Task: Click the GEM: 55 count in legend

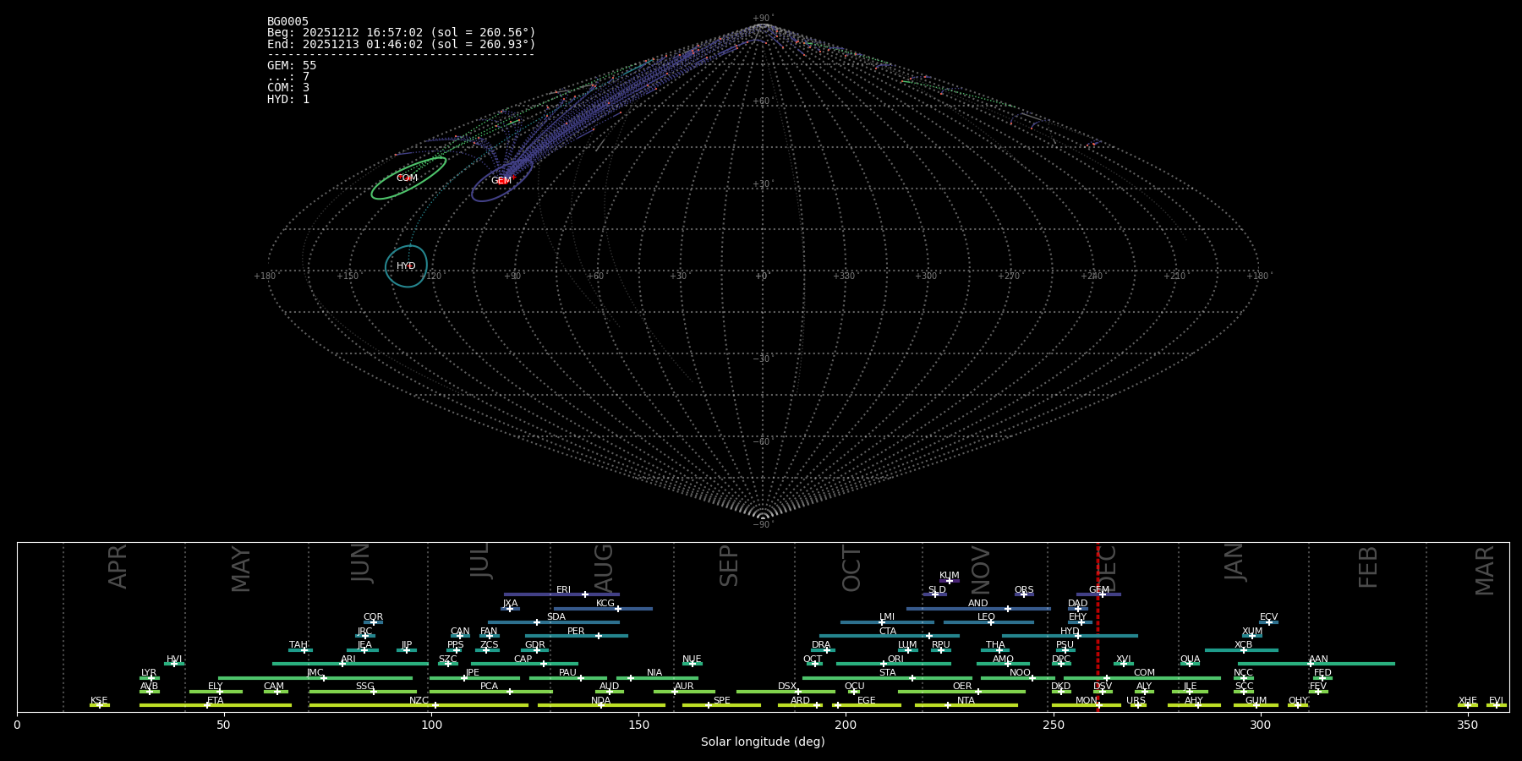Action: point(292,66)
